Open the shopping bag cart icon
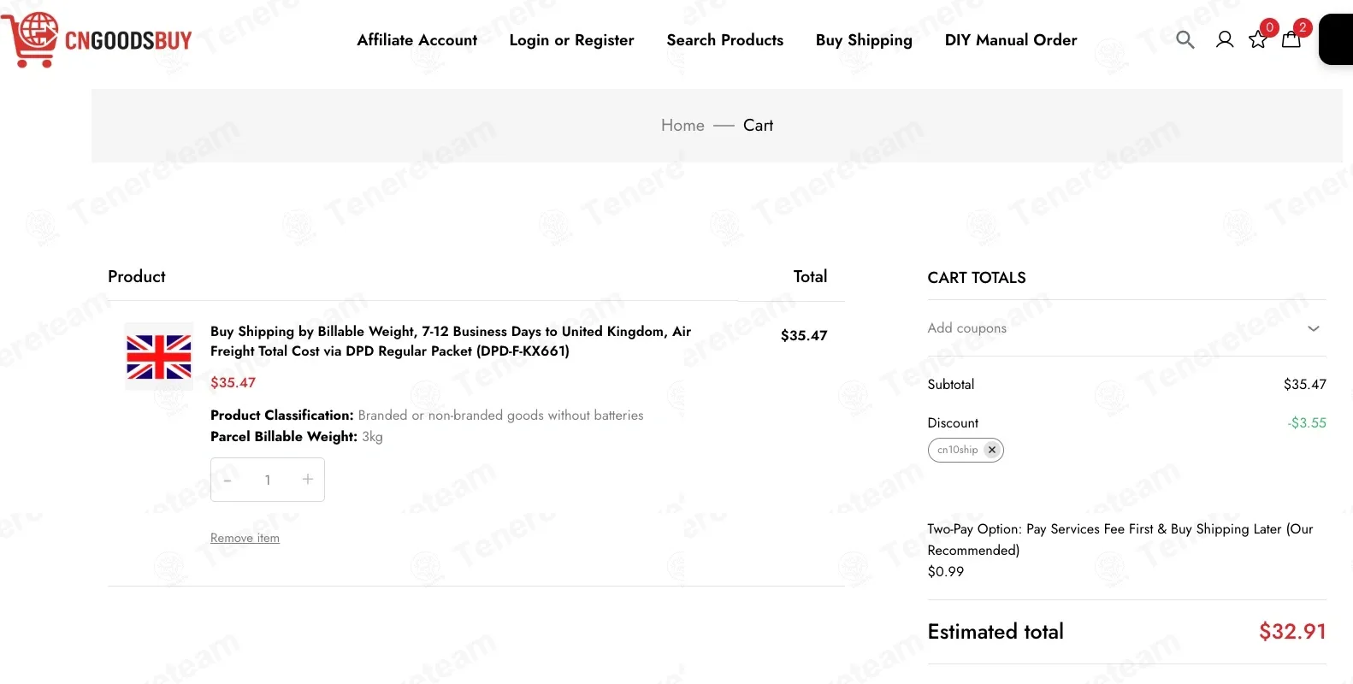This screenshot has width=1353, height=684. click(x=1291, y=38)
